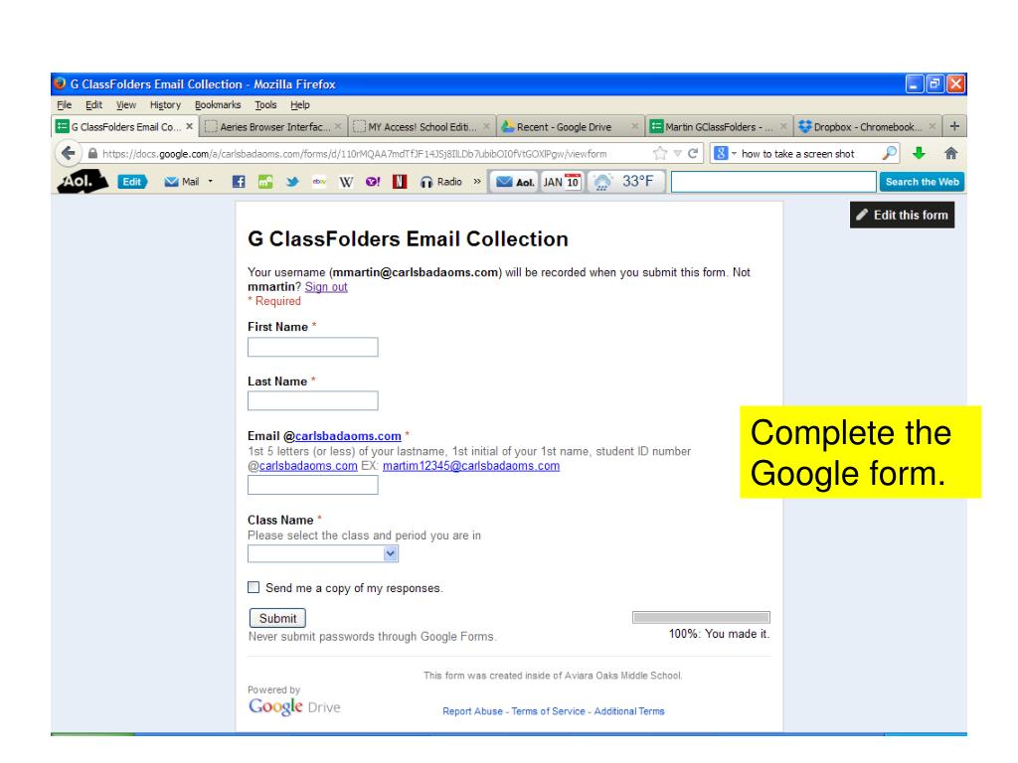Switch to the Dropbox - Chromebook tab
Screen dimensions: 1018x763
pyautogui.click(x=867, y=126)
